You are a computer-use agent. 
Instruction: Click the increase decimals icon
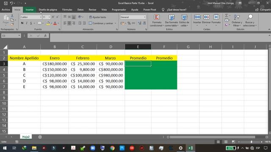140,23
